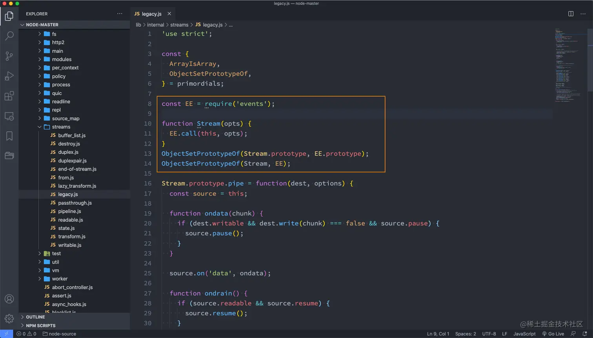Open writable.js file
The image size is (593, 338).
[75, 245]
